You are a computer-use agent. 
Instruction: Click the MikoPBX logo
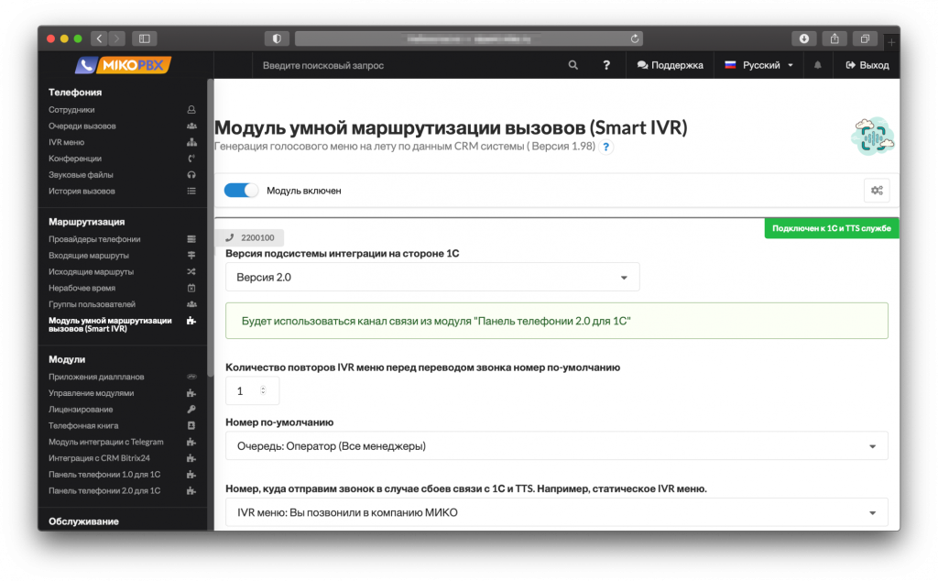click(123, 65)
